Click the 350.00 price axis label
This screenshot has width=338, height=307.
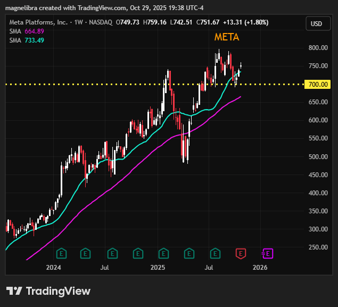(x=318, y=211)
